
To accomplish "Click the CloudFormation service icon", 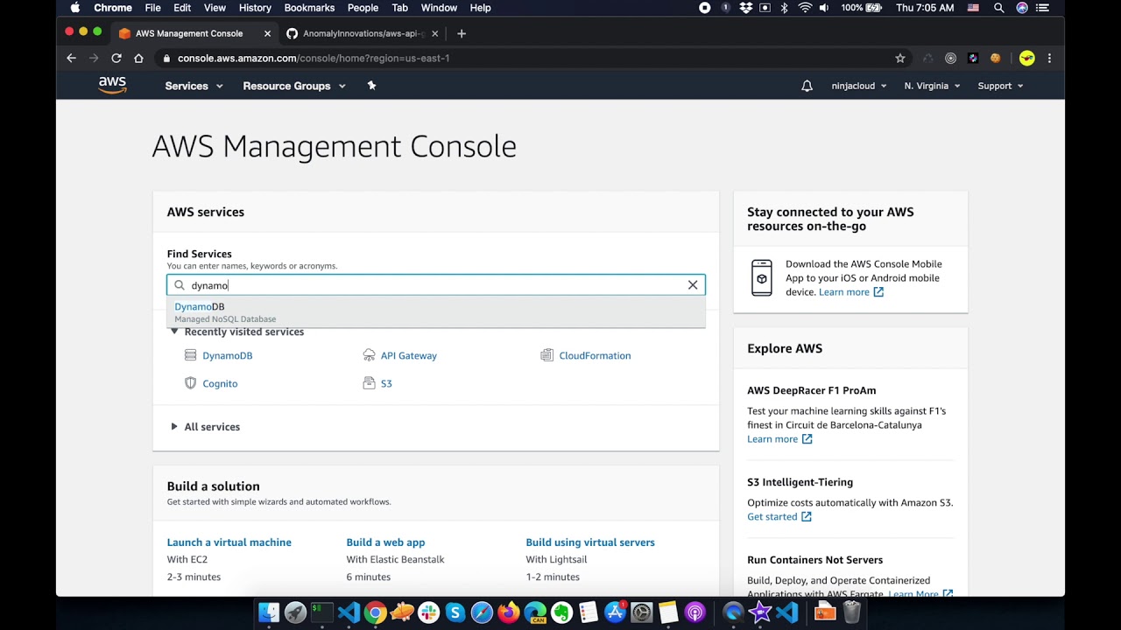I will (547, 355).
